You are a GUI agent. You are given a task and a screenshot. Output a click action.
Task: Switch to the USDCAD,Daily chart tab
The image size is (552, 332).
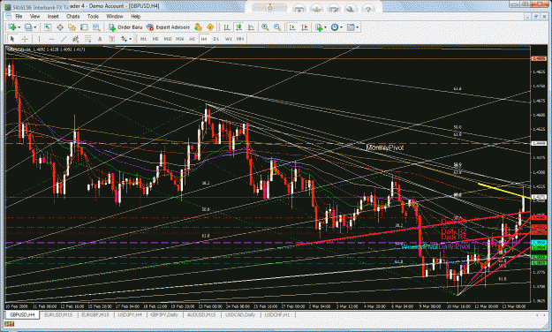point(240,314)
